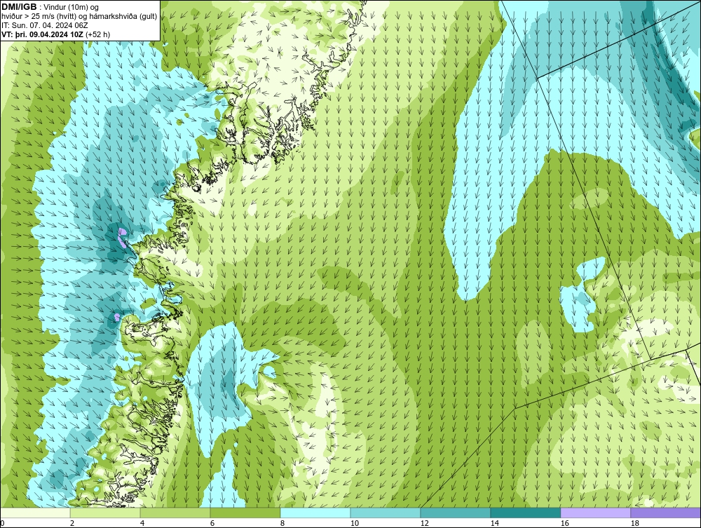Viewport: 701px width, 528px height.
Task: Click the 'IT: Sun. 07. 04. 2024 06Z' line
Action: pyautogui.click(x=45, y=25)
